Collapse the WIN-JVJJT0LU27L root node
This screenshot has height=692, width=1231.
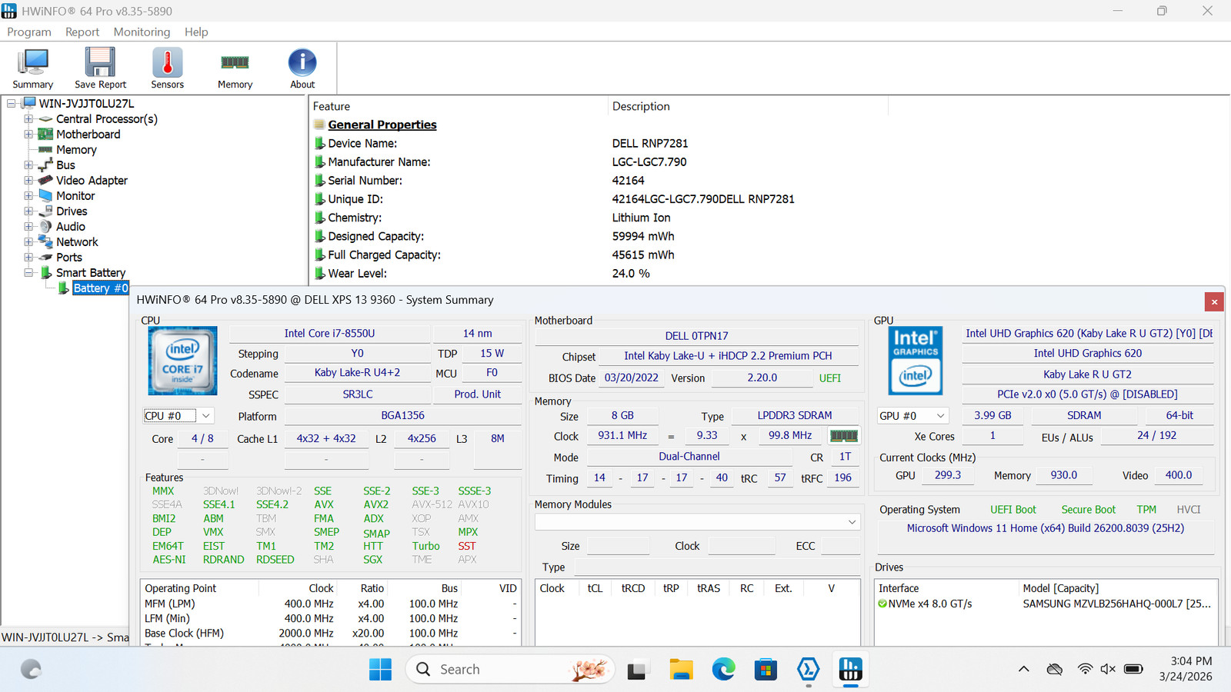(x=12, y=103)
